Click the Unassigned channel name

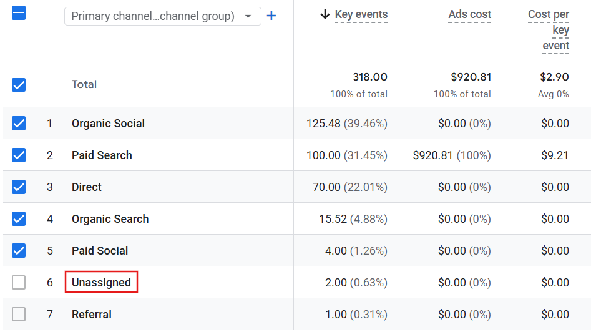pos(101,283)
